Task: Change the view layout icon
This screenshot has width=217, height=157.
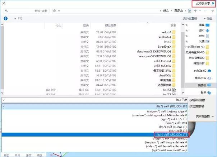Action: click(x=20, y=18)
